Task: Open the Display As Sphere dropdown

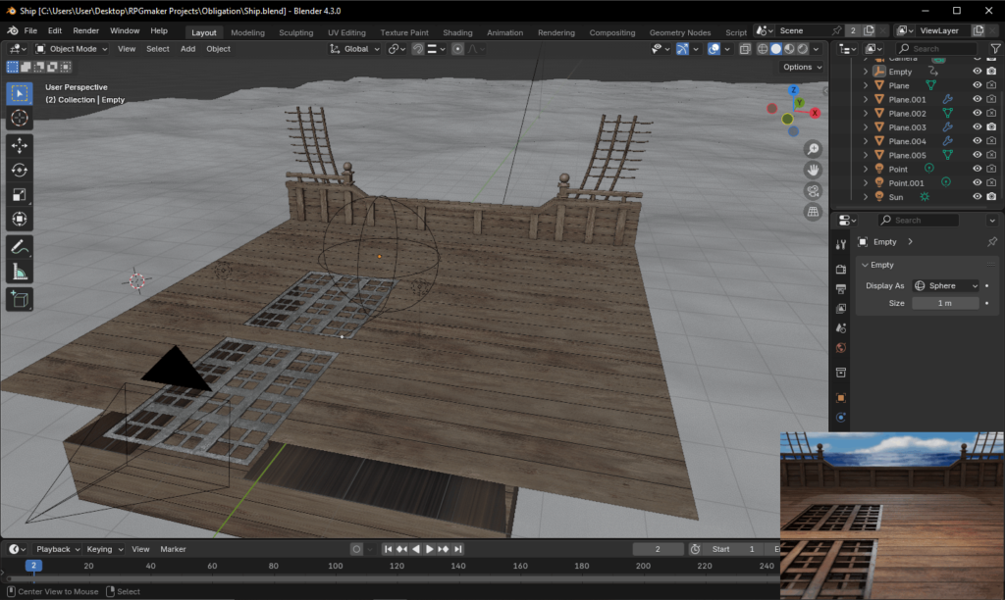Action: click(x=946, y=286)
